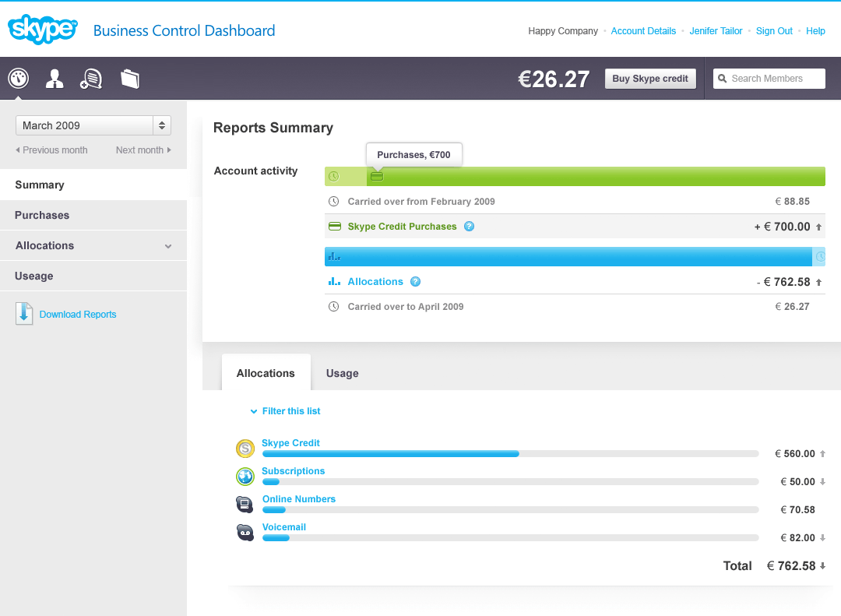
Task: Click the Voicemail icon in allocations list
Action: [245, 533]
